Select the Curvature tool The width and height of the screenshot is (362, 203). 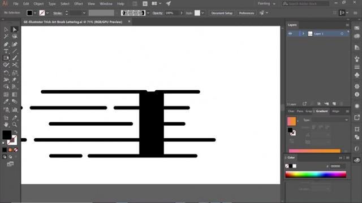(x=15, y=44)
